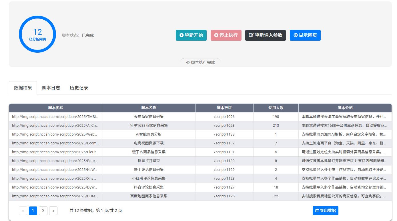Click the /script/1125 link cell
This screenshot has height=221, width=397.
[224, 196]
